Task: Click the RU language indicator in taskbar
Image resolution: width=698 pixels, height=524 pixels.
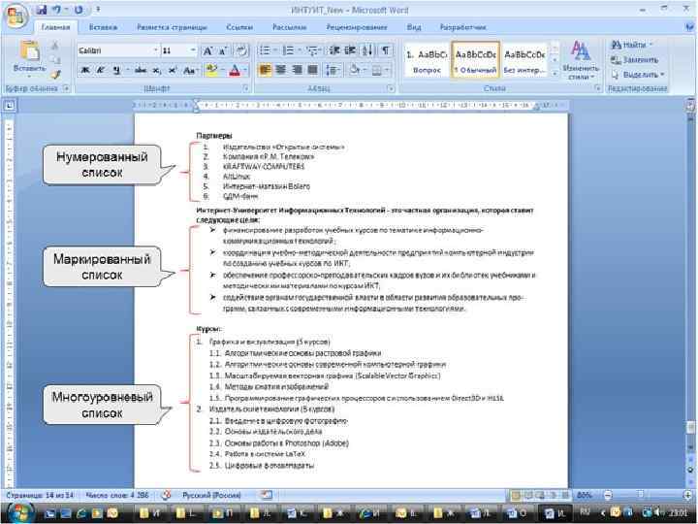Action: pos(585,512)
